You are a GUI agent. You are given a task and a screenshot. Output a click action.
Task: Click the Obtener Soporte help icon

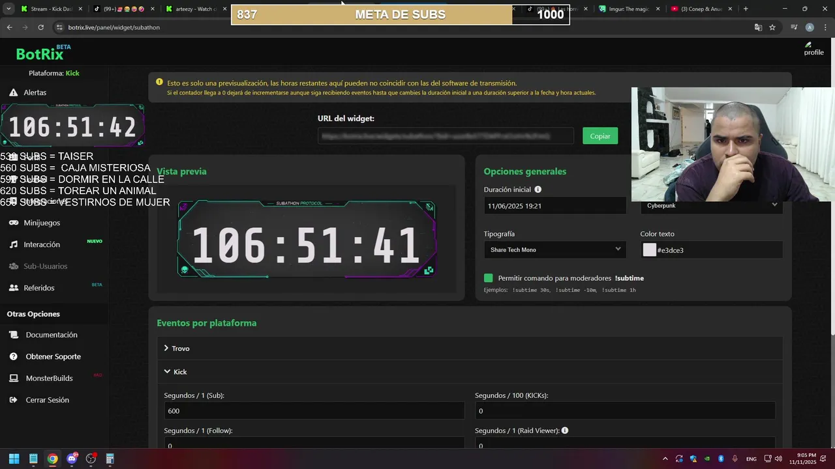(13, 356)
